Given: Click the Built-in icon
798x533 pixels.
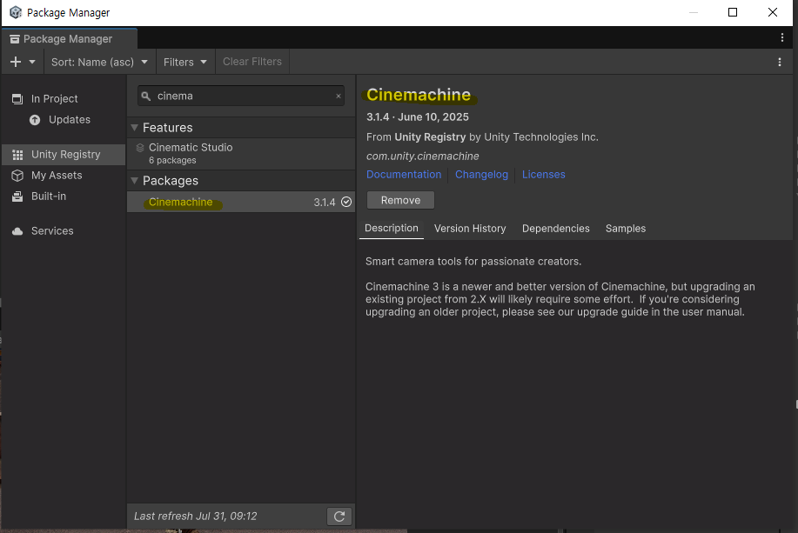Looking at the screenshot, I should 17,197.
